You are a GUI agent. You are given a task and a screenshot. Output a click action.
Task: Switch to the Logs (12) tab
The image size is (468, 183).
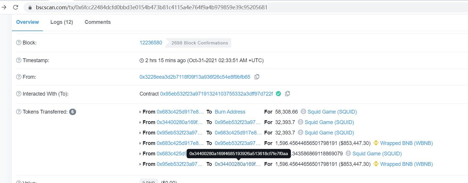pos(62,22)
